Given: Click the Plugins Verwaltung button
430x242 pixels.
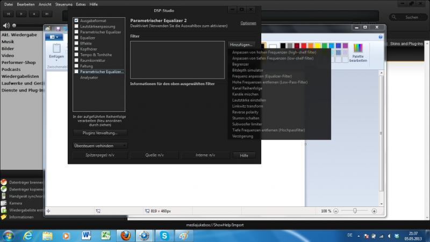Looking at the screenshot, I should [101, 132].
